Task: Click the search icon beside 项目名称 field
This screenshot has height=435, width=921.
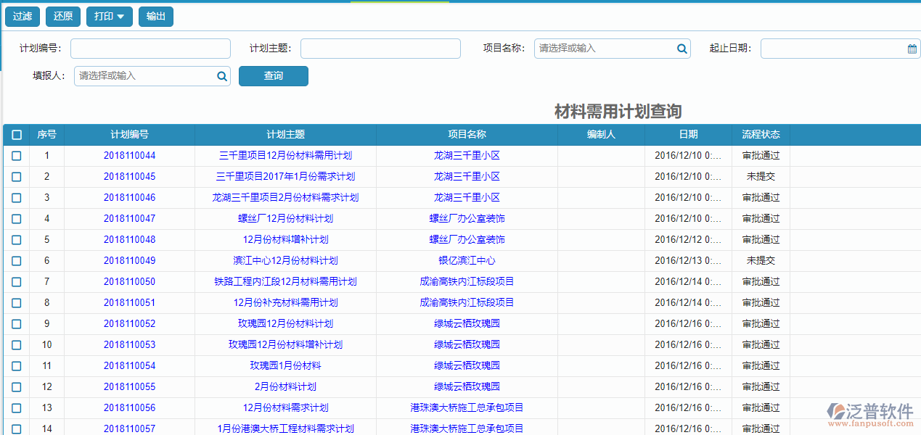Action: point(681,49)
